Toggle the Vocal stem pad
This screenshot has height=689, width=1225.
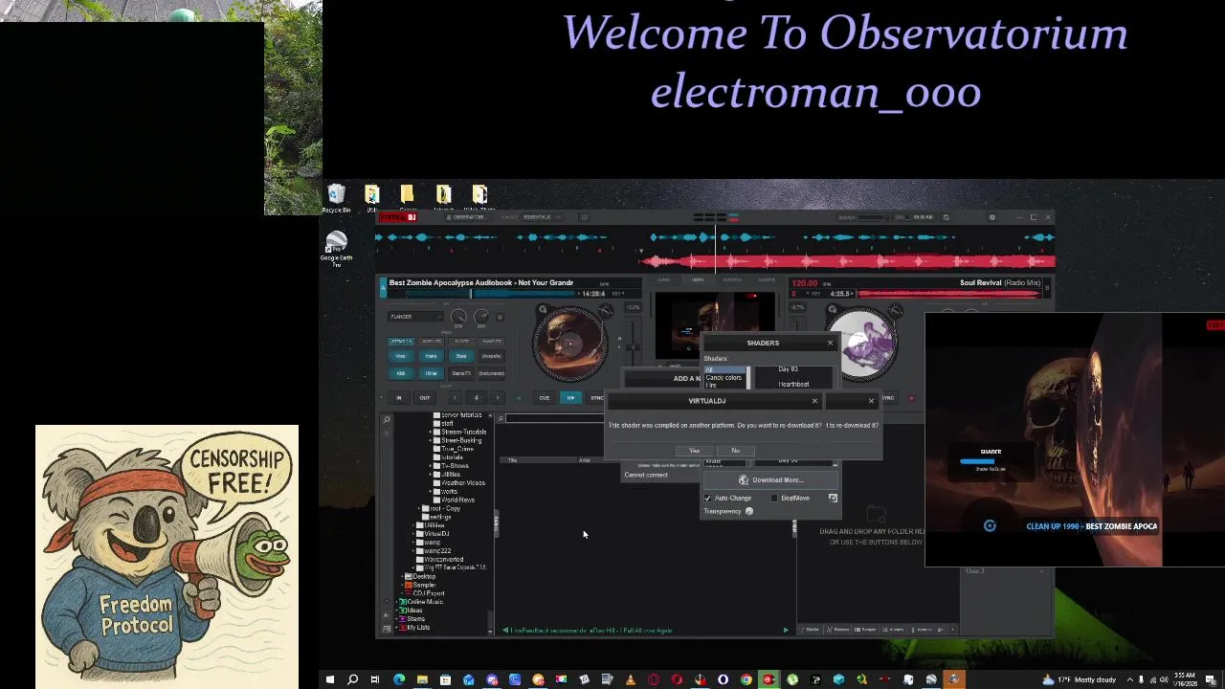[401, 356]
